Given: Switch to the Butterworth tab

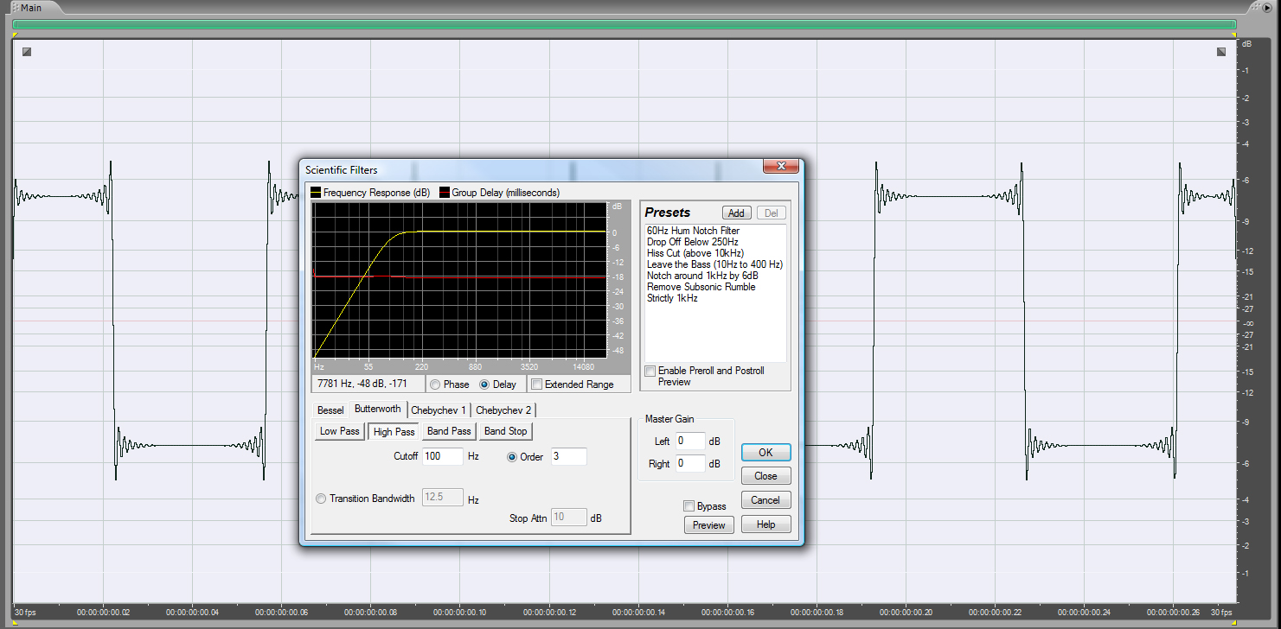Looking at the screenshot, I should click(x=378, y=409).
